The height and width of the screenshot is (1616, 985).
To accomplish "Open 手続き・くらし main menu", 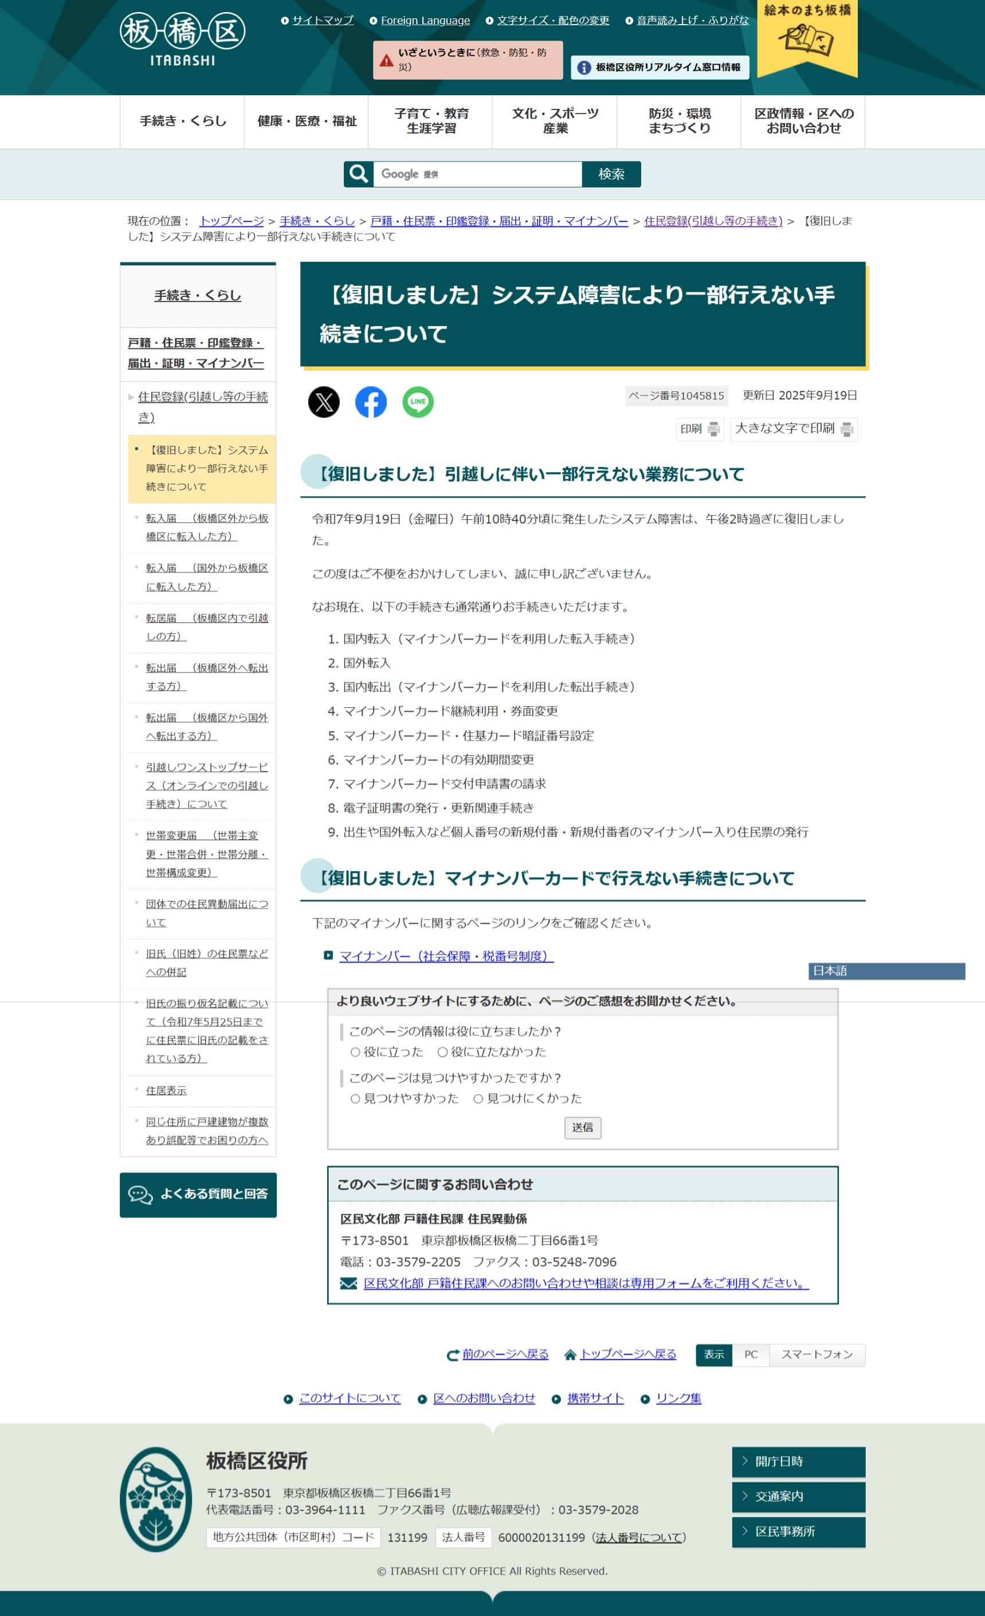I will point(182,121).
